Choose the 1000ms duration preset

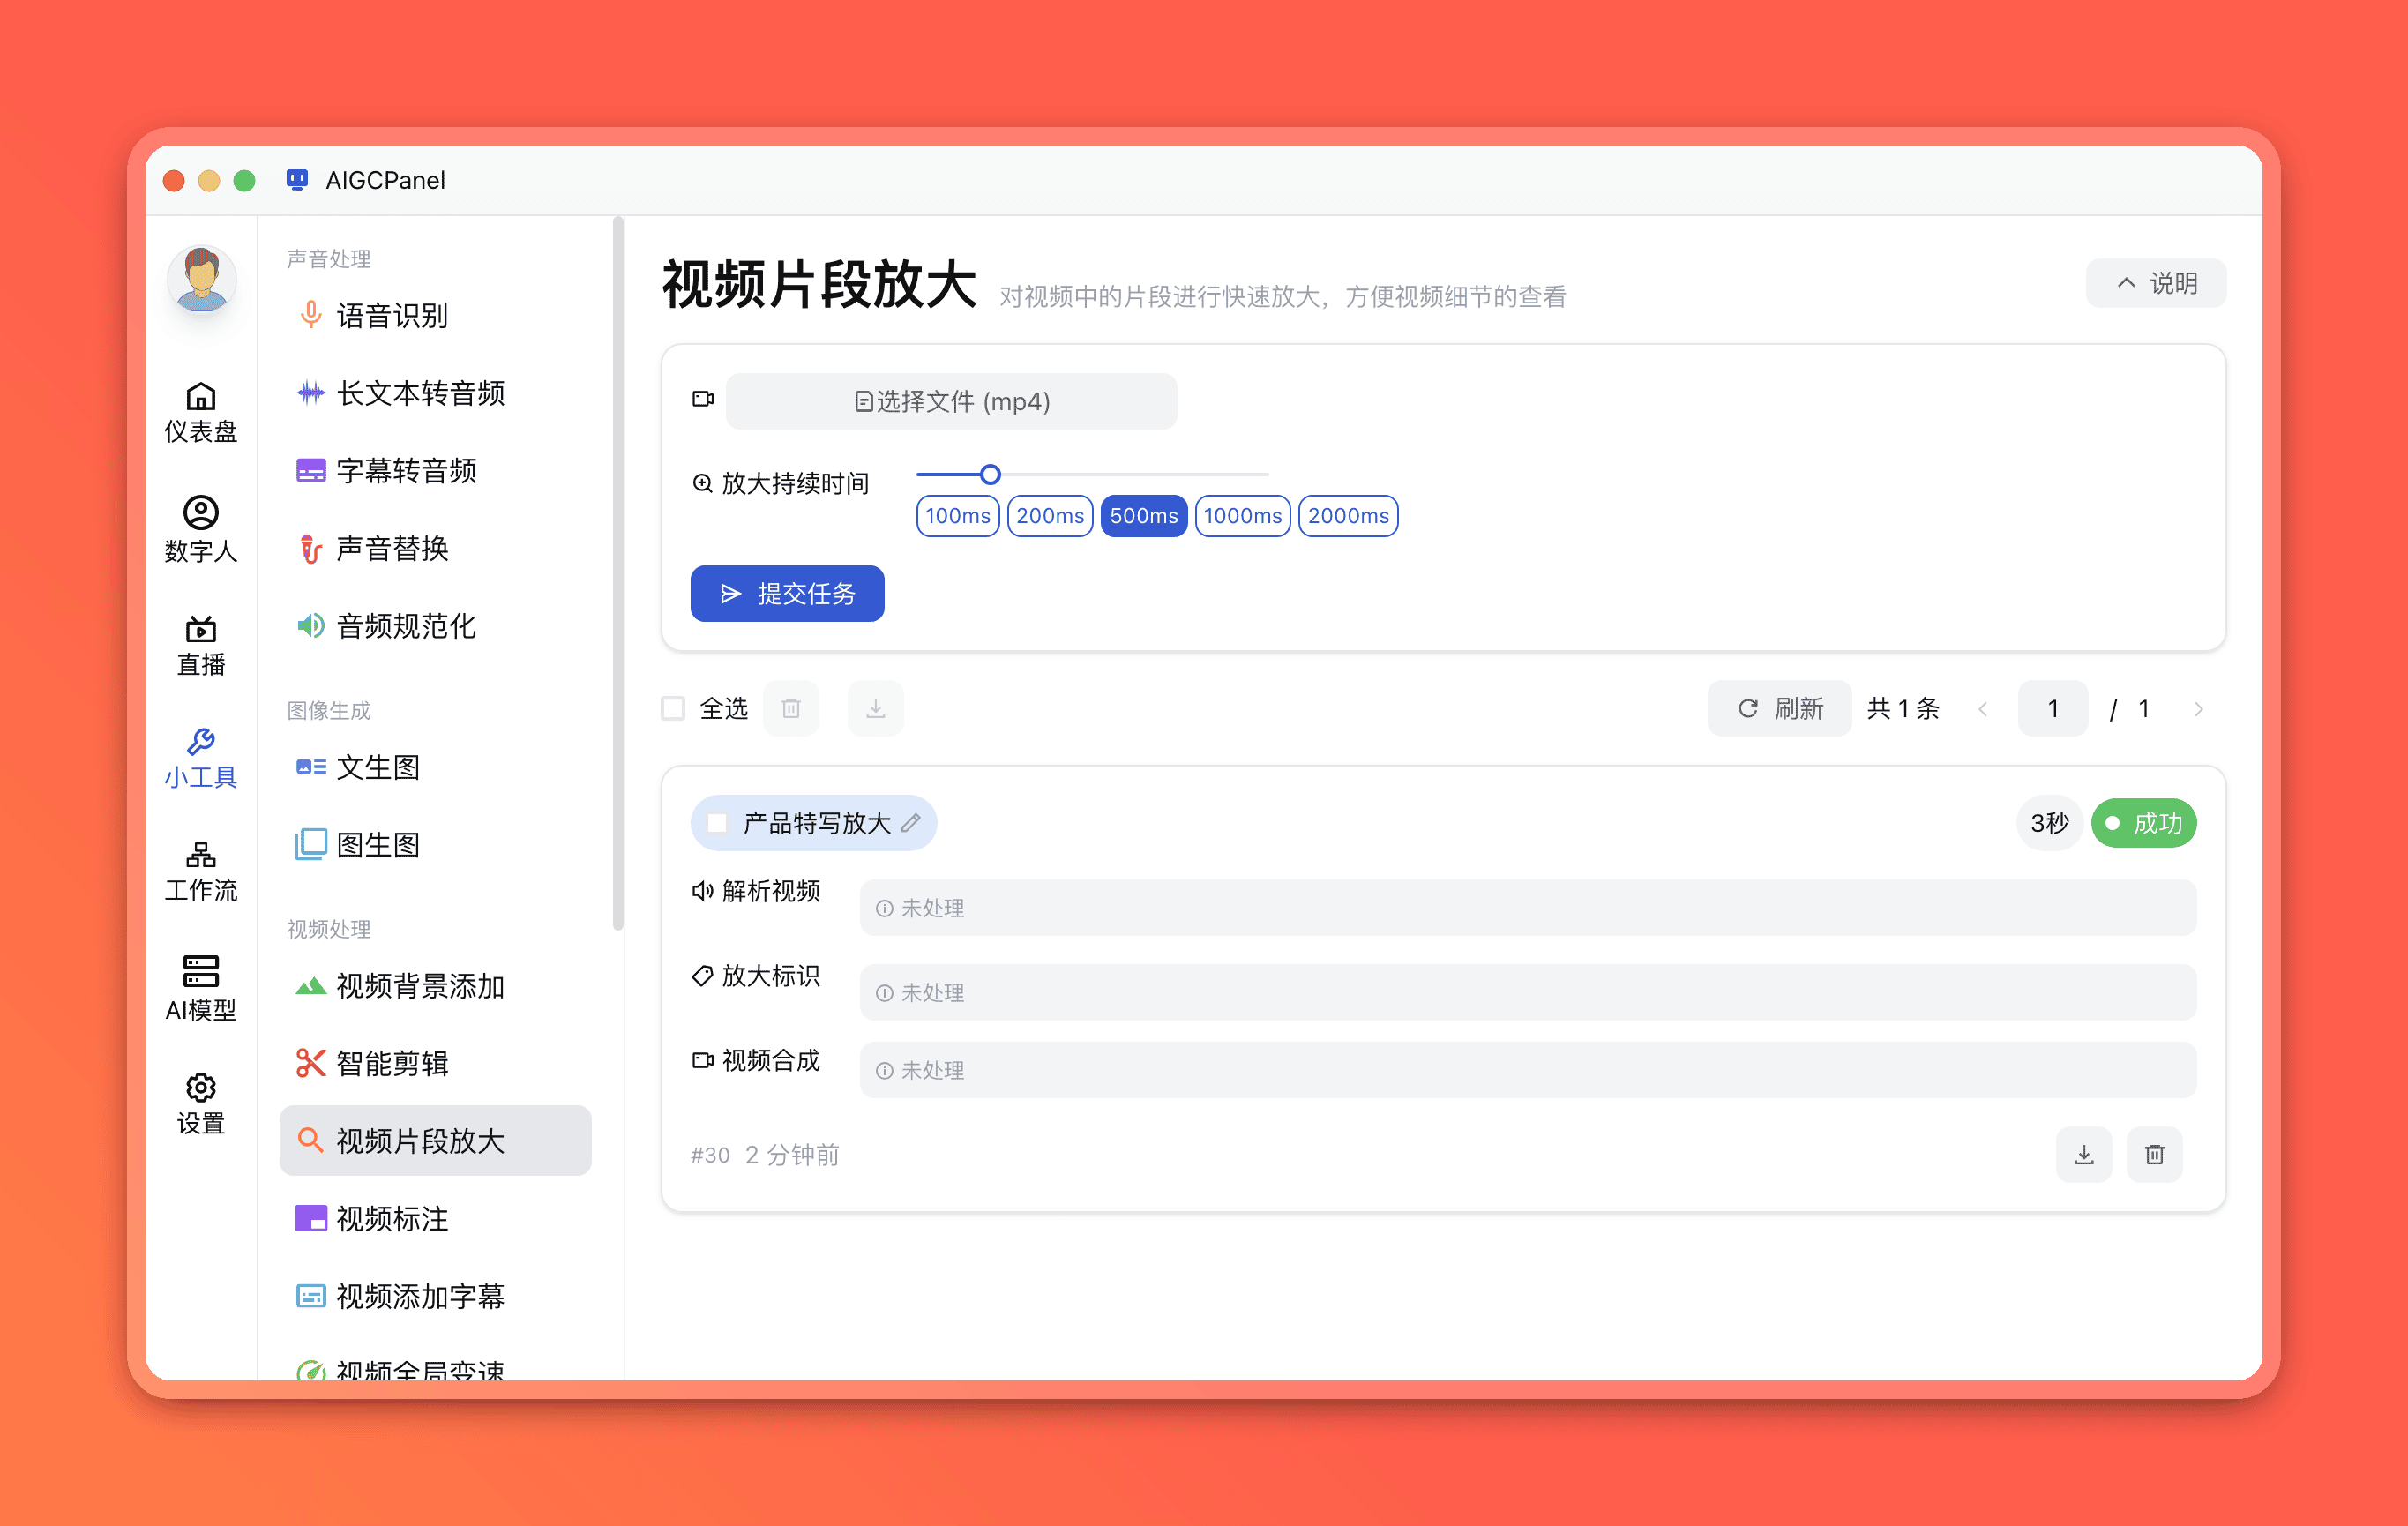pos(1243,516)
